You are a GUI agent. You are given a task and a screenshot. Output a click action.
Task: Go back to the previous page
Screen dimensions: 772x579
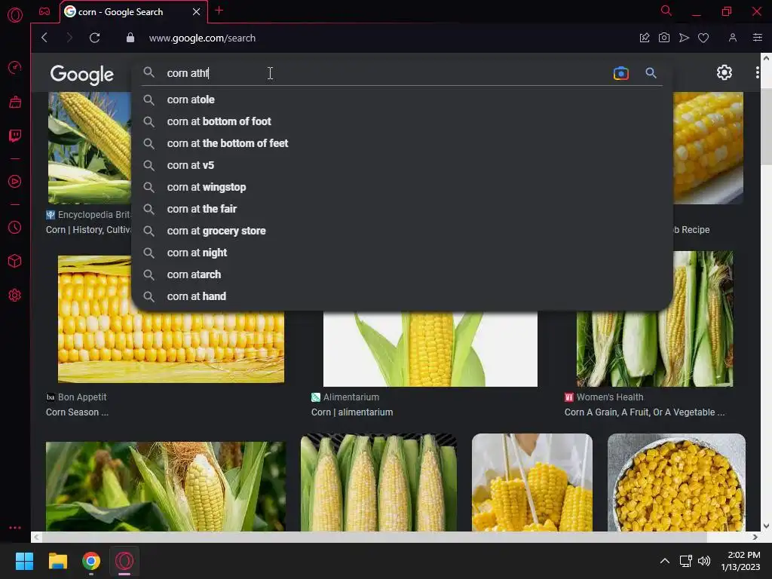coord(44,38)
